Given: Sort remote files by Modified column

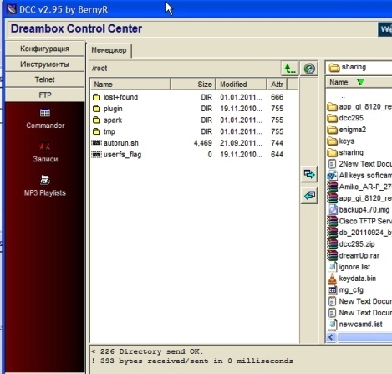Looking at the screenshot, I should tap(242, 85).
